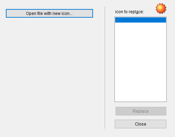Select item 1 in the icon list
The image size is (175, 137).
(140, 20)
